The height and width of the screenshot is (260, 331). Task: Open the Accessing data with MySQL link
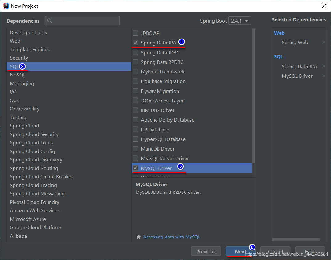click(x=171, y=237)
